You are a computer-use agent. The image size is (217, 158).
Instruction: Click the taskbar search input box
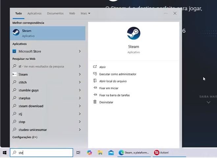[x=41, y=153]
